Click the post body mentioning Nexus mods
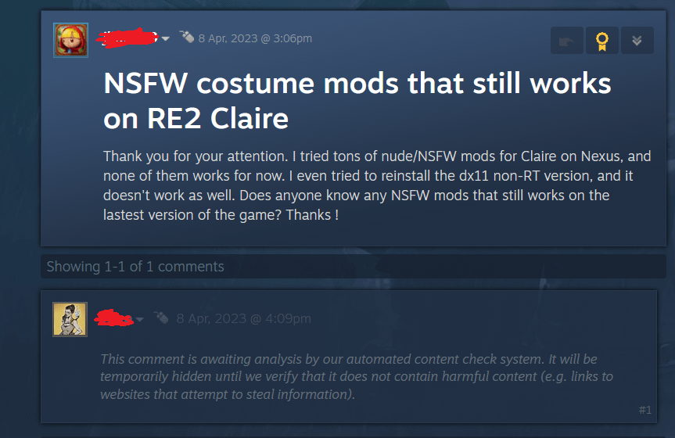This screenshot has width=675, height=438. [x=377, y=185]
